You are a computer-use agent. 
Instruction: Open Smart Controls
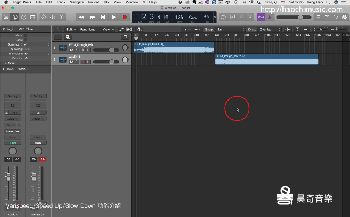tap(43, 17)
